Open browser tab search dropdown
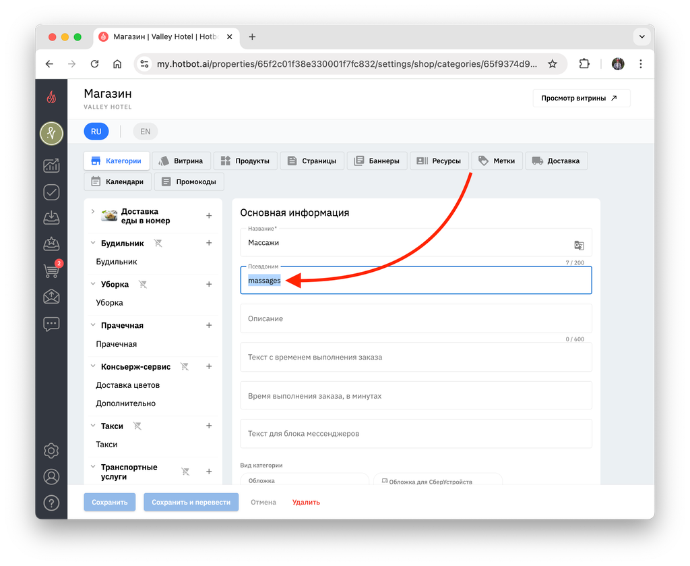Image resolution: width=690 pixels, height=566 pixels. tap(642, 36)
